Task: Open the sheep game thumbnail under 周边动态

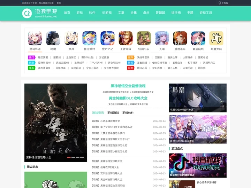Action: (x=56, y=180)
